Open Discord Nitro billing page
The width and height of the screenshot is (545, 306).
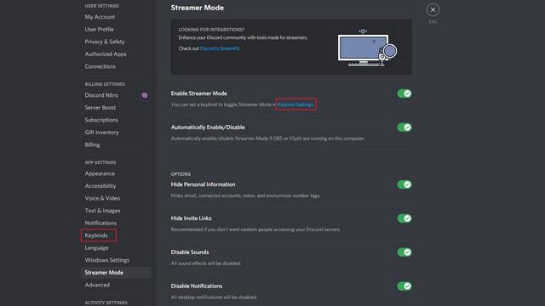(x=101, y=95)
